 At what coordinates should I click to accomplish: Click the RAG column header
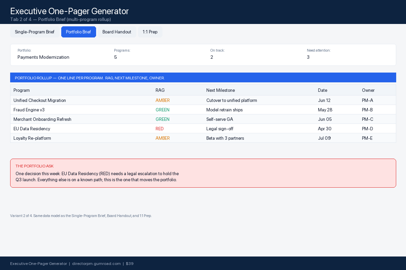click(160, 90)
